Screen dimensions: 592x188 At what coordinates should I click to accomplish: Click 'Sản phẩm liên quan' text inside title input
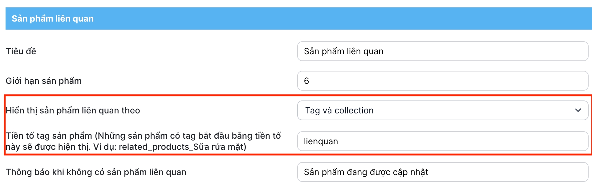343,51
